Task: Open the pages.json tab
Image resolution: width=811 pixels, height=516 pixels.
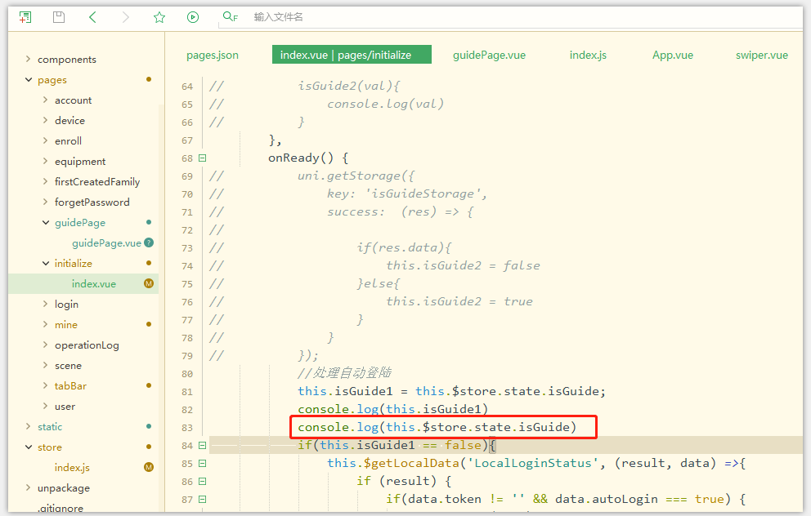Action: [x=212, y=55]
